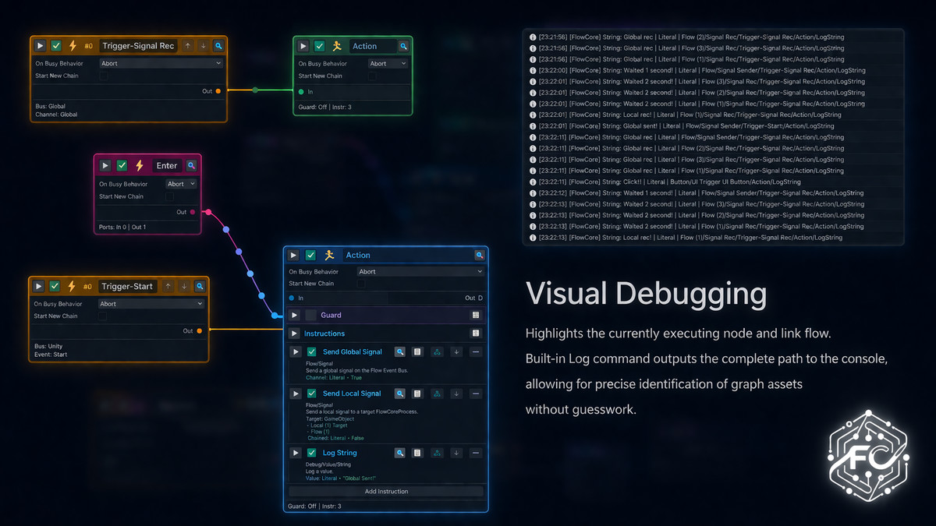Click the list icon in the Instructions row
The width and height of the screenshot is (936, 526).
[x=475, y=334]
